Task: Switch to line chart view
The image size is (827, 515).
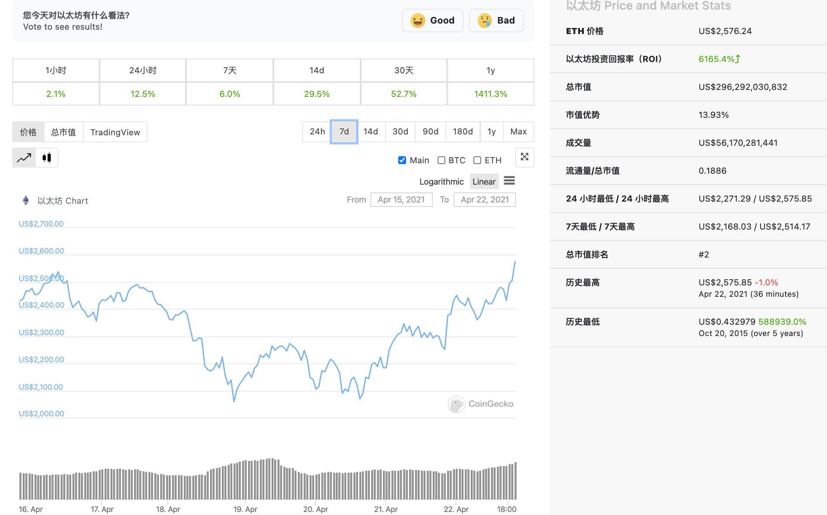Action: click(x=24, y=158)
